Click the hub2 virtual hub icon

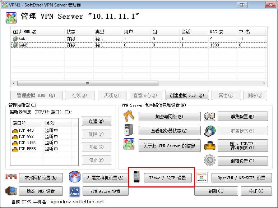[x=15, y=45]
